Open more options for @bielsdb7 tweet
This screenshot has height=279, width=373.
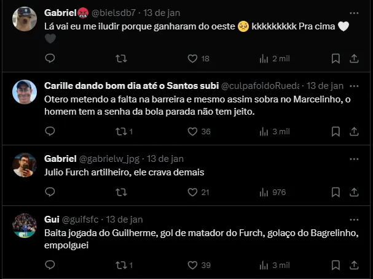tap(354, 12)
